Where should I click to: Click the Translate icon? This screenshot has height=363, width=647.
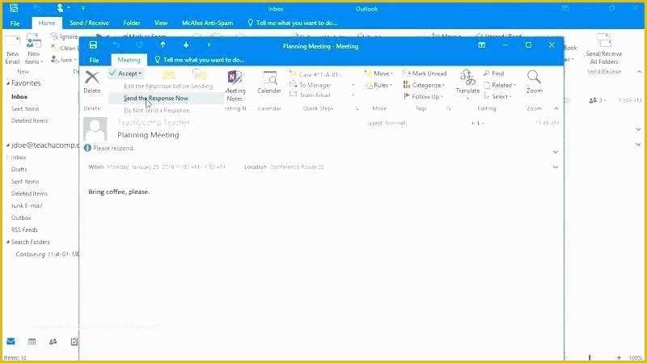pyautogui.click(x=467, y=77)
